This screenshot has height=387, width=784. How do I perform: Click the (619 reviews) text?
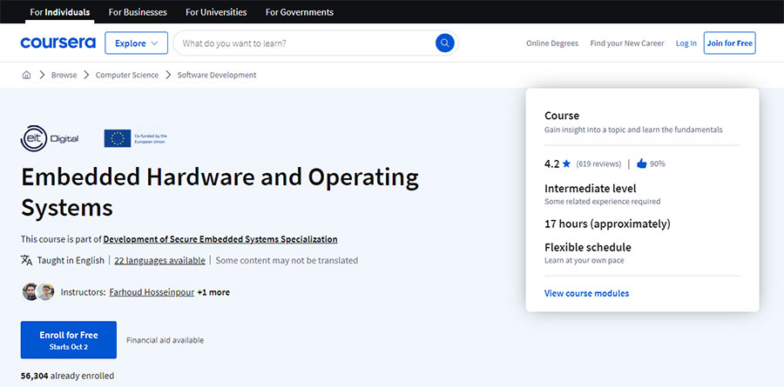598,163
